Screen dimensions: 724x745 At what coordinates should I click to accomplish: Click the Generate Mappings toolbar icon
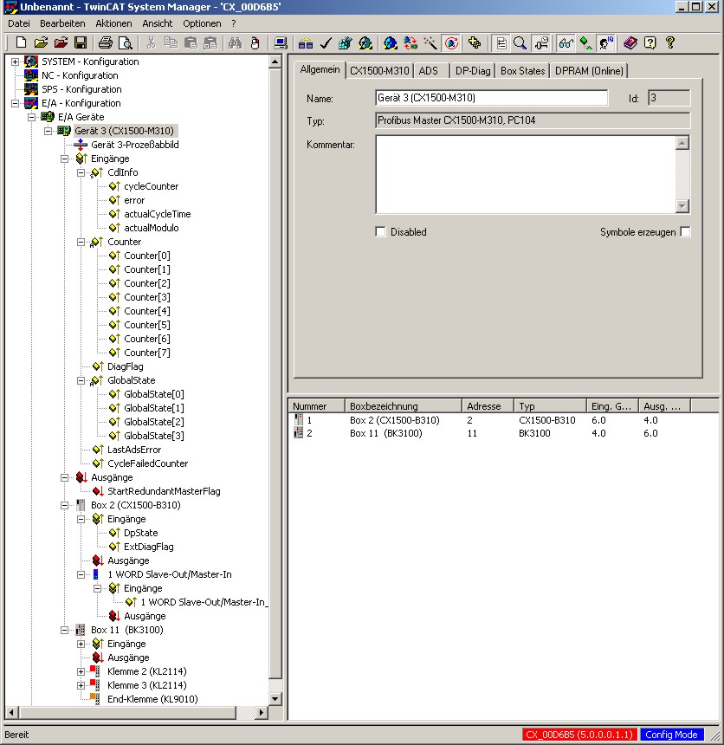(x=306, y=42)
